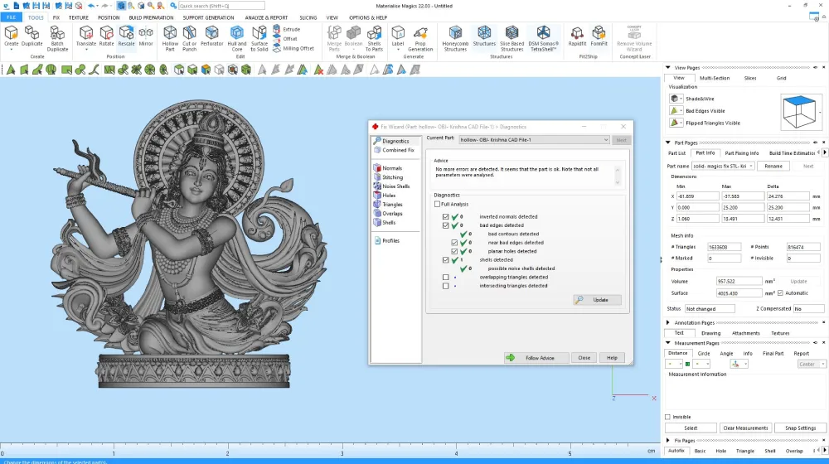
Task: Toggle inverted normals detected checkbox
Action: tap(446, 217)
